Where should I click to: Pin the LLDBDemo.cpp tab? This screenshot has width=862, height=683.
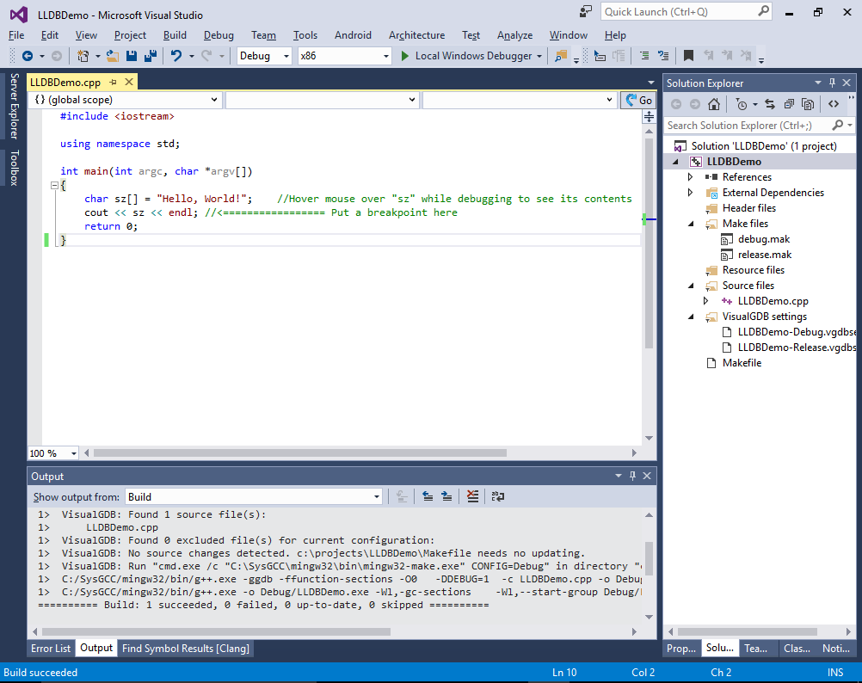(114, 82)
